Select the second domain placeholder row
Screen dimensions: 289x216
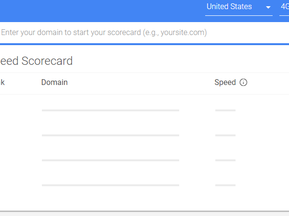pos(110,135)
